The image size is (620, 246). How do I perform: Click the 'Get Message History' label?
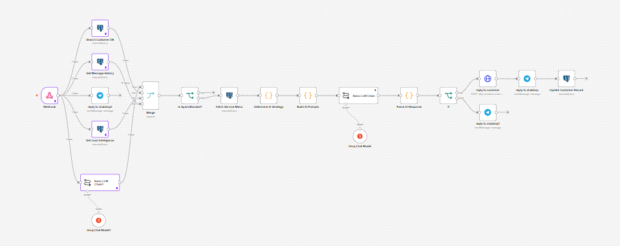pyautogui.click(x=100, y=74)
